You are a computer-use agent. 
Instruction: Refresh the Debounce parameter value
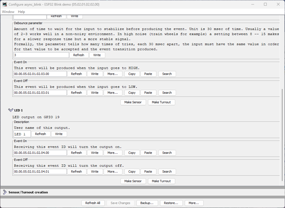[79, 55]
